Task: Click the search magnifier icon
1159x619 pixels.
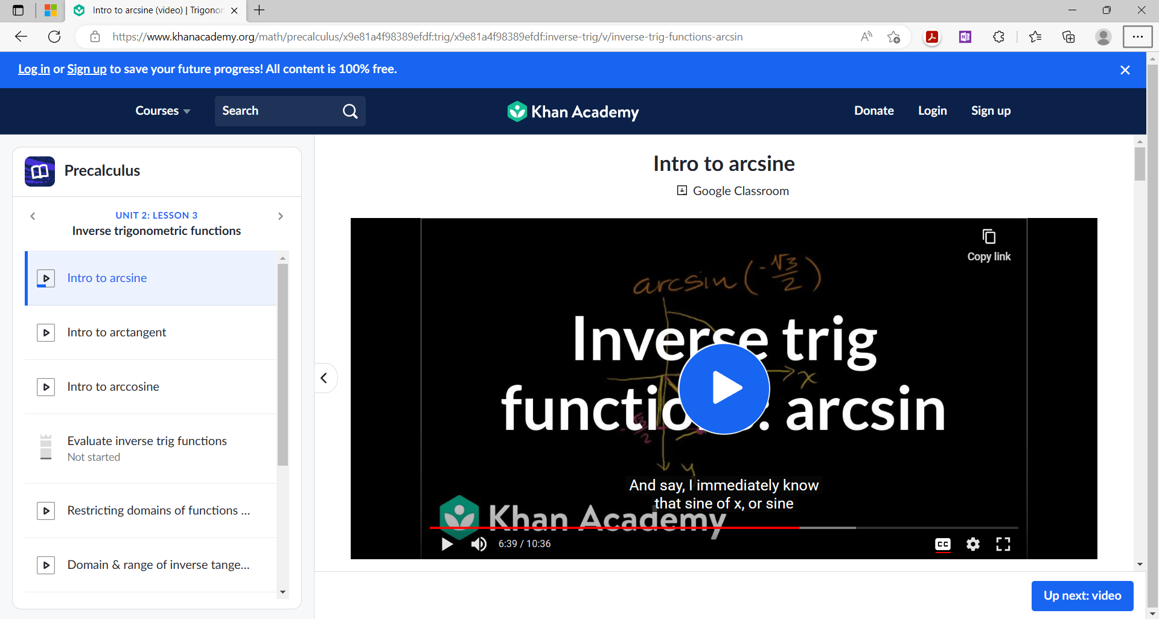Action: (x=350, y=111)
